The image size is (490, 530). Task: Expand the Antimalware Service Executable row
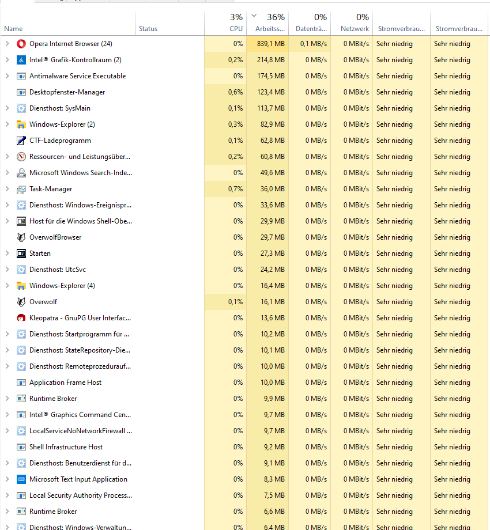[x=7, y=76]
